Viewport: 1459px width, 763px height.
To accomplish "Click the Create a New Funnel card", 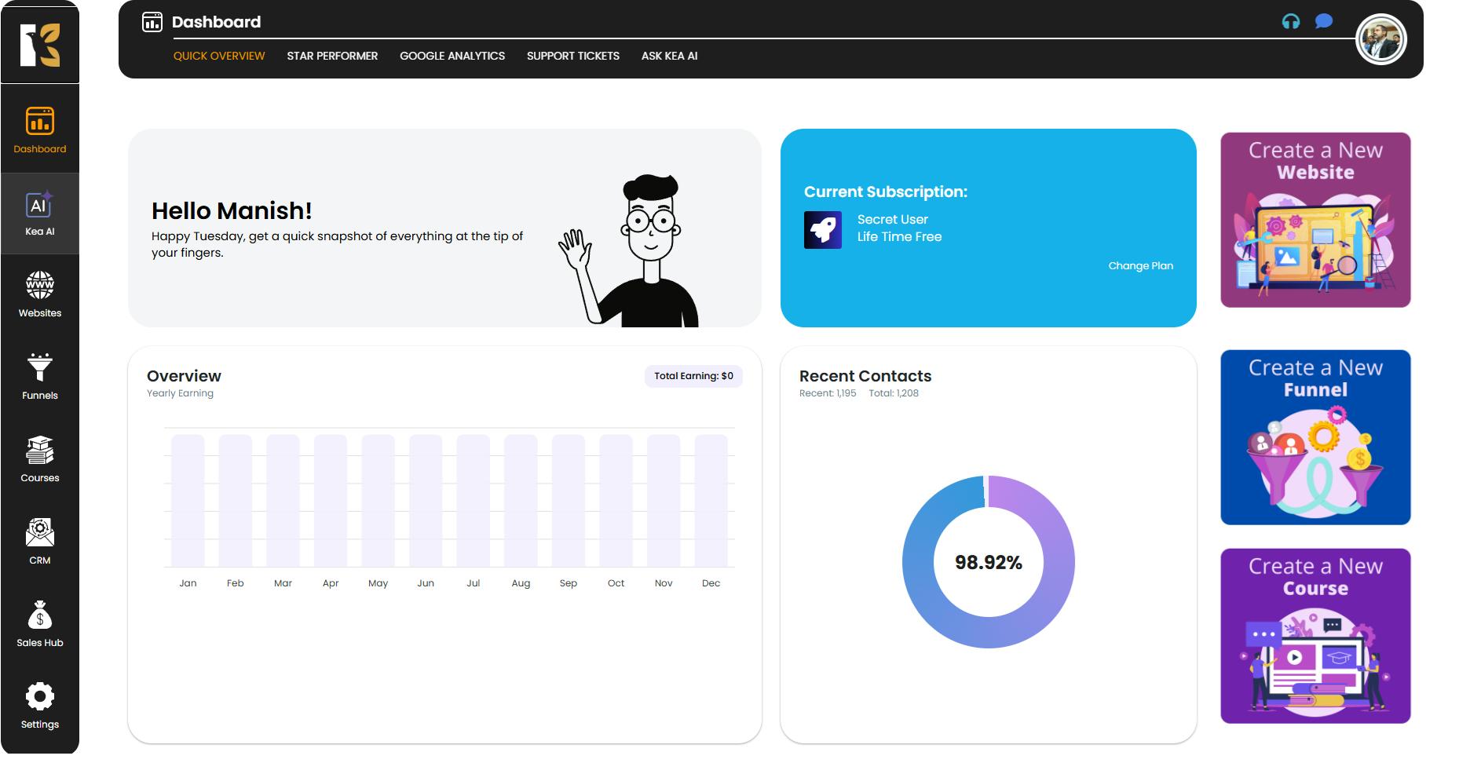I will pyautogui.click(x=1315, y=437).
